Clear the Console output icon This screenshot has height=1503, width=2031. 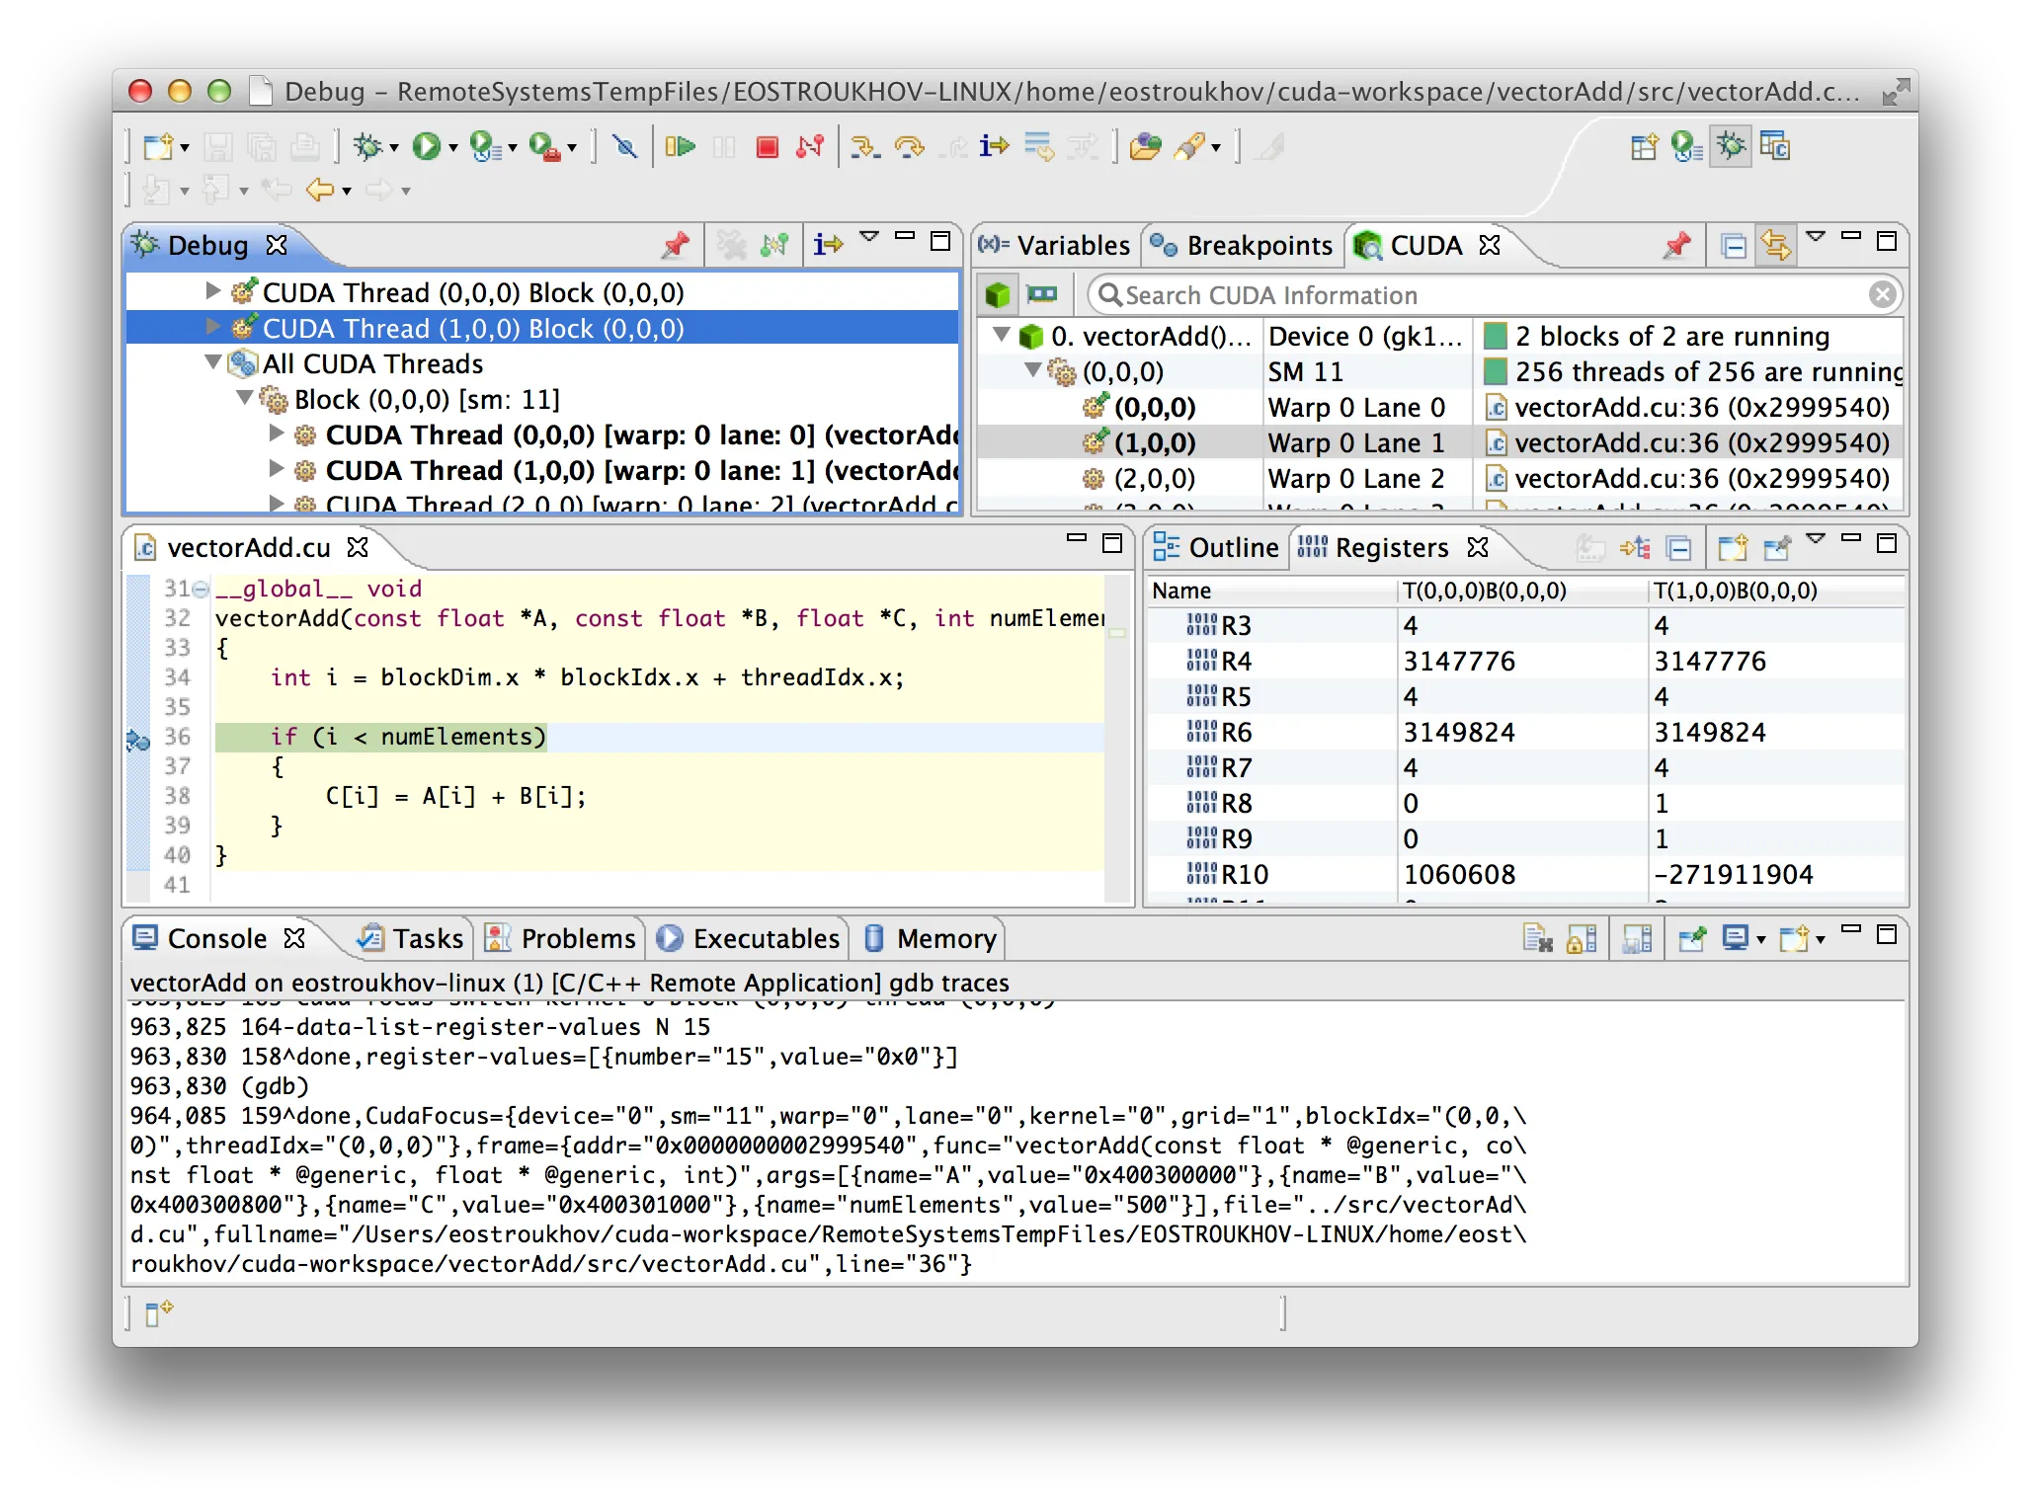tap(1538, 938)
